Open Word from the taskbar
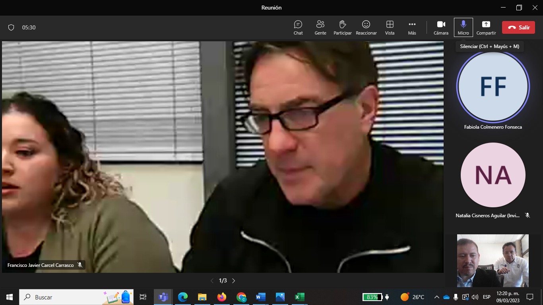Viewport: 543px width, 305px height. coord(261,297)
